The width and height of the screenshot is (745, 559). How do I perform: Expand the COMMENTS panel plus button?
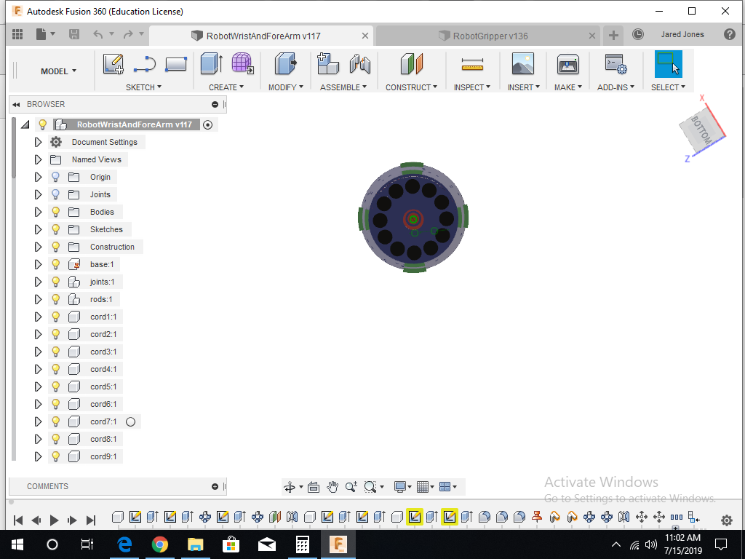click(x=215, y=486)
